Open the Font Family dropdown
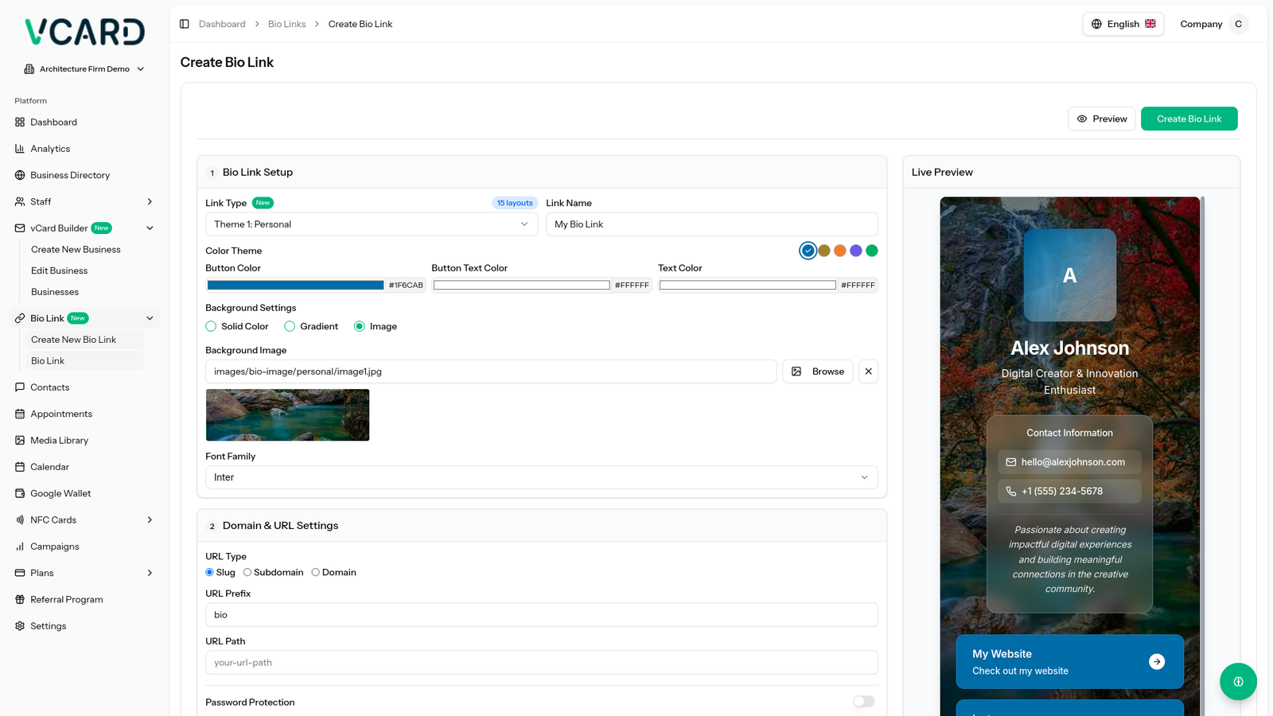 click(541, 477)
